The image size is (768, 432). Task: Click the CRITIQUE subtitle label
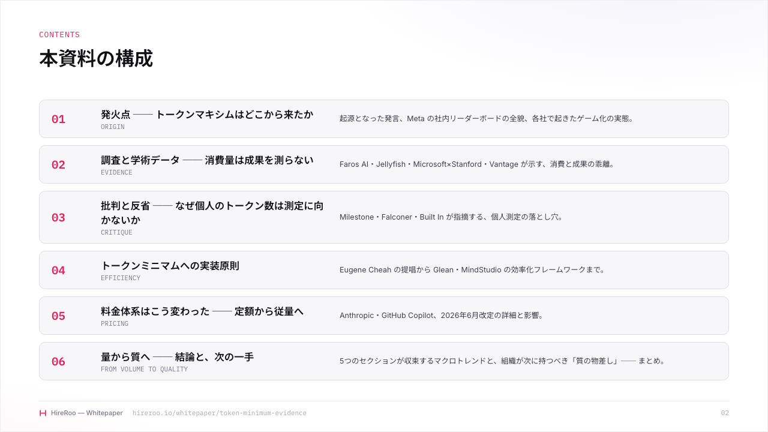(x=116, y=233)
